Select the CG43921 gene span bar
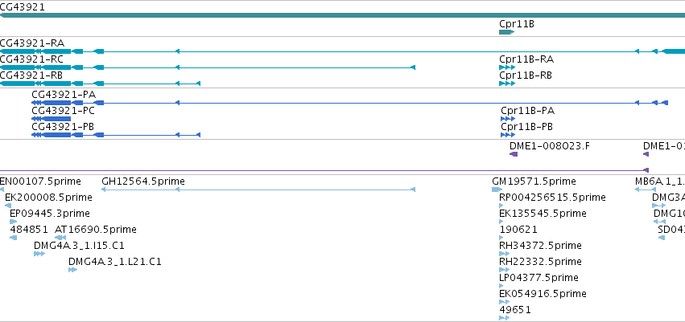This screenshot has height=322, width=685. coord(343,15)
